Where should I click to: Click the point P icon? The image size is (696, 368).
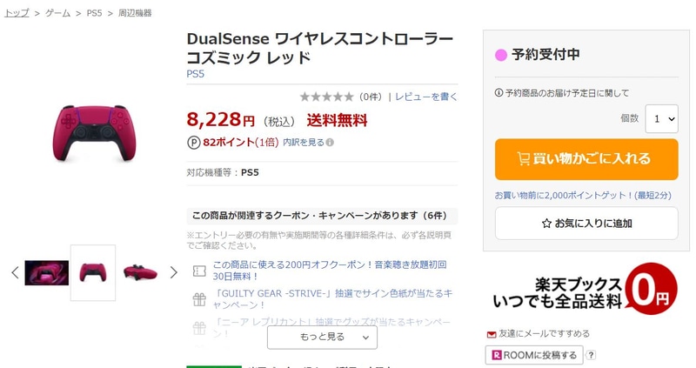click(193, 143)
